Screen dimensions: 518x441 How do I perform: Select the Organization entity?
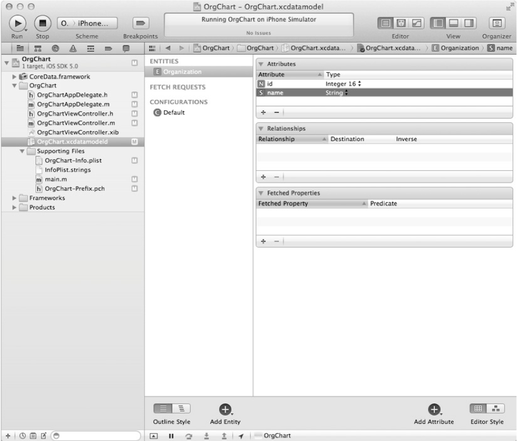click(x=199, y=72)
